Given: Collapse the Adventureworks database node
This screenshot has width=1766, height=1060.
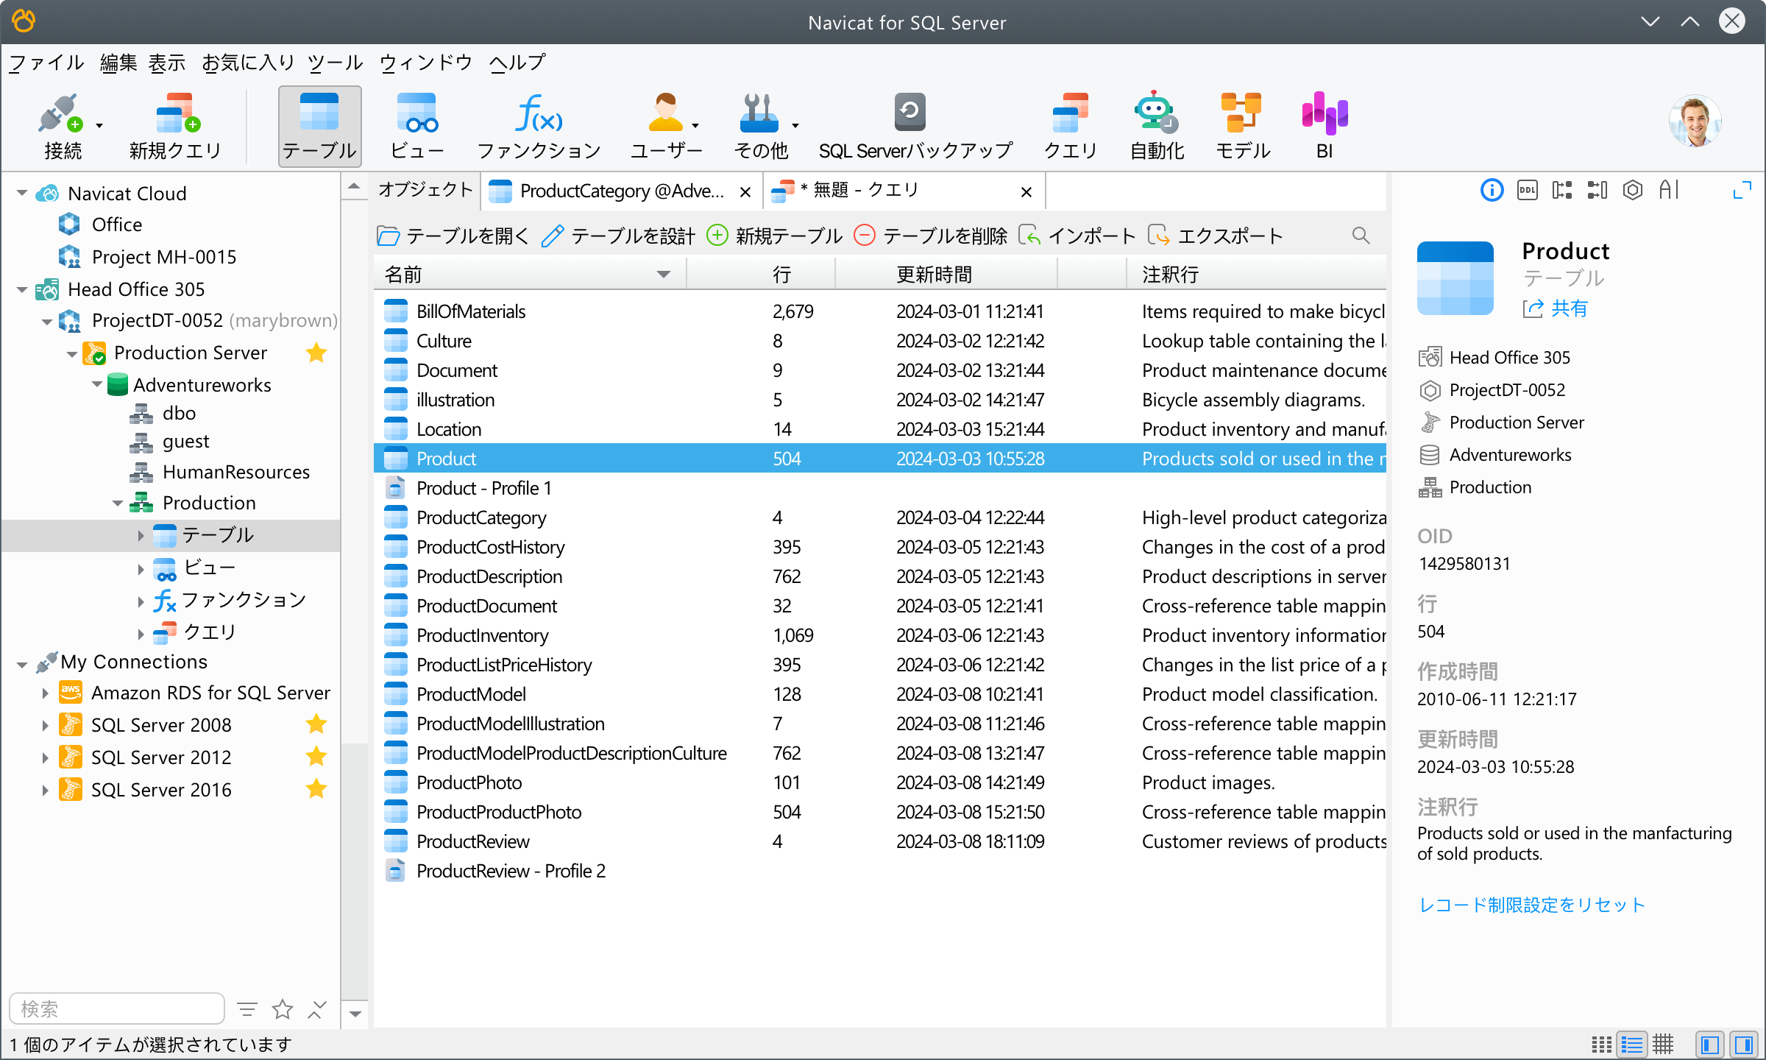Looking at the screenshot, I should tap(97, 384).
